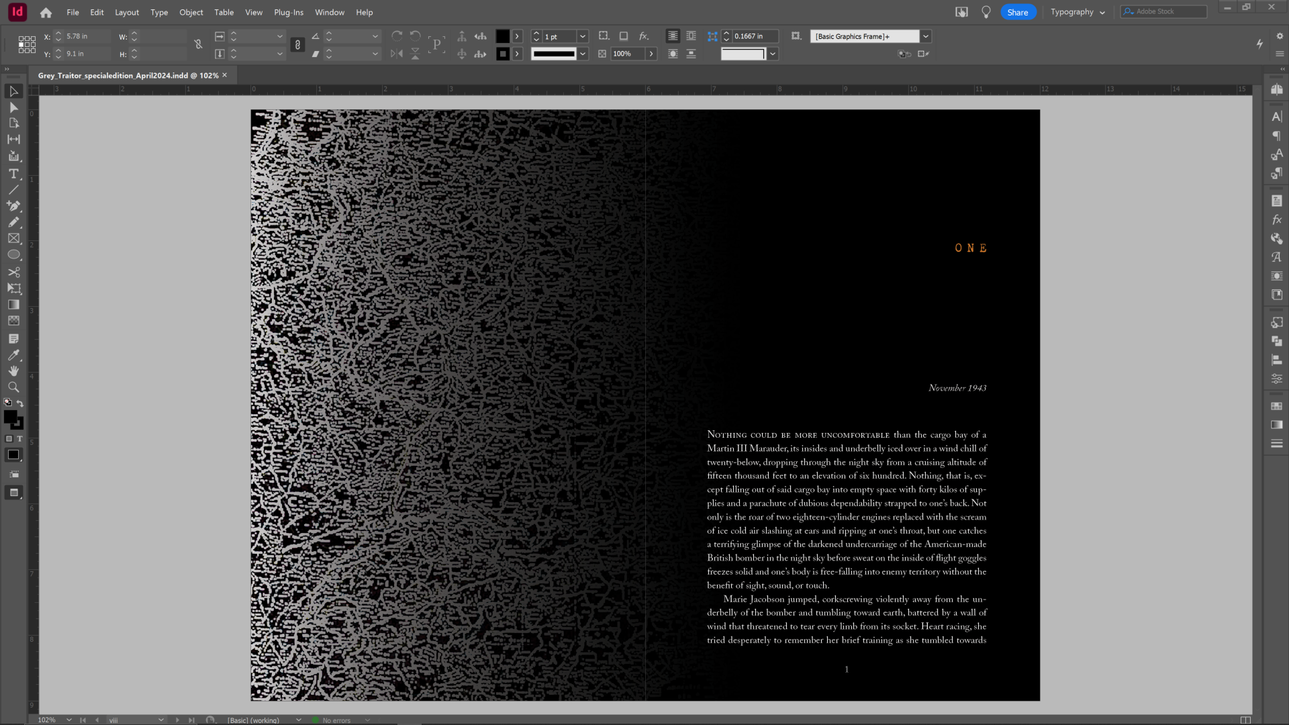The image size is (1289, 725).
Task: Select the Type tool
Action: point(13,173)
